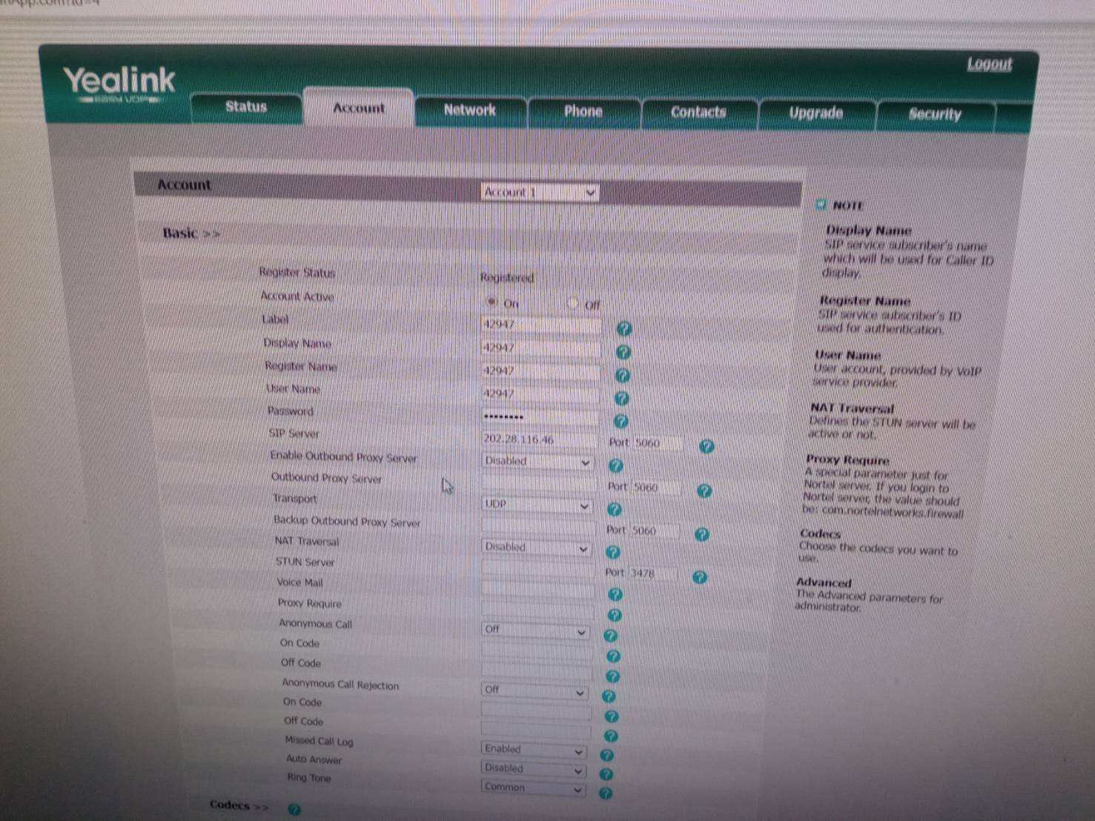The width and height of the screenshot is (1095, 821).
Task: Expand the Codecs section
Action: (x=239, y=805)
